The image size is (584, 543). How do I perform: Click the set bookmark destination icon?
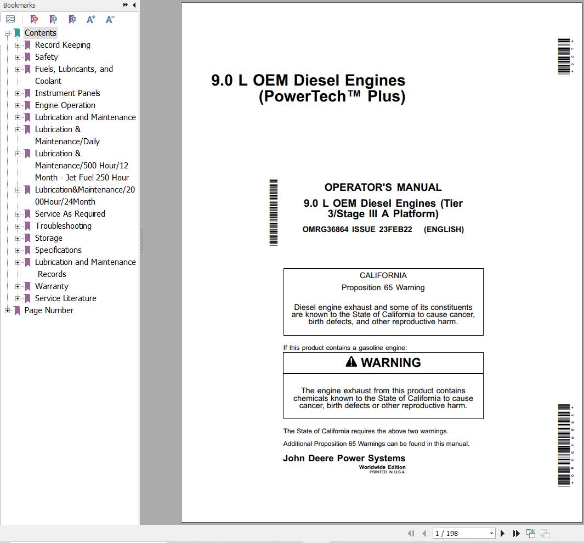coord(72,19)
